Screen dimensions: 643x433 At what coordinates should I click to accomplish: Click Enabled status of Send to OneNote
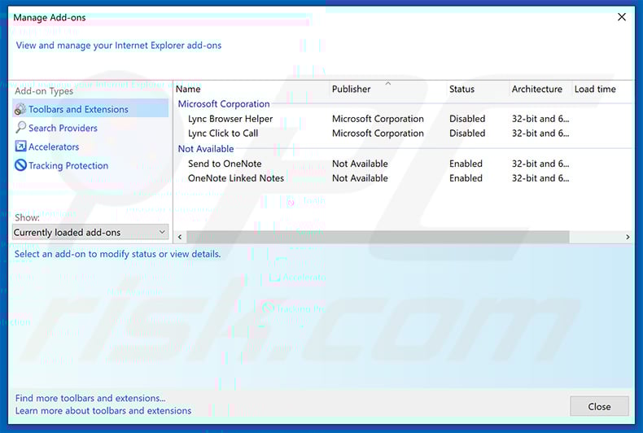click(466, 164)
